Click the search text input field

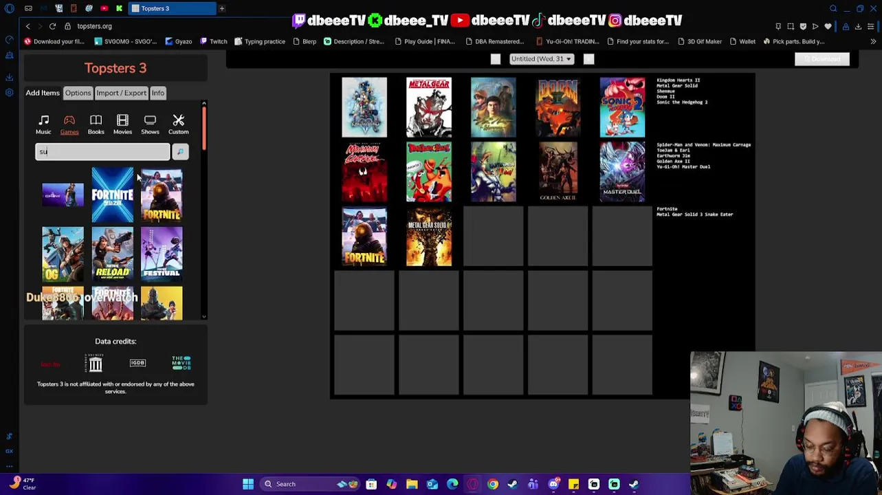tap(102, 152)
